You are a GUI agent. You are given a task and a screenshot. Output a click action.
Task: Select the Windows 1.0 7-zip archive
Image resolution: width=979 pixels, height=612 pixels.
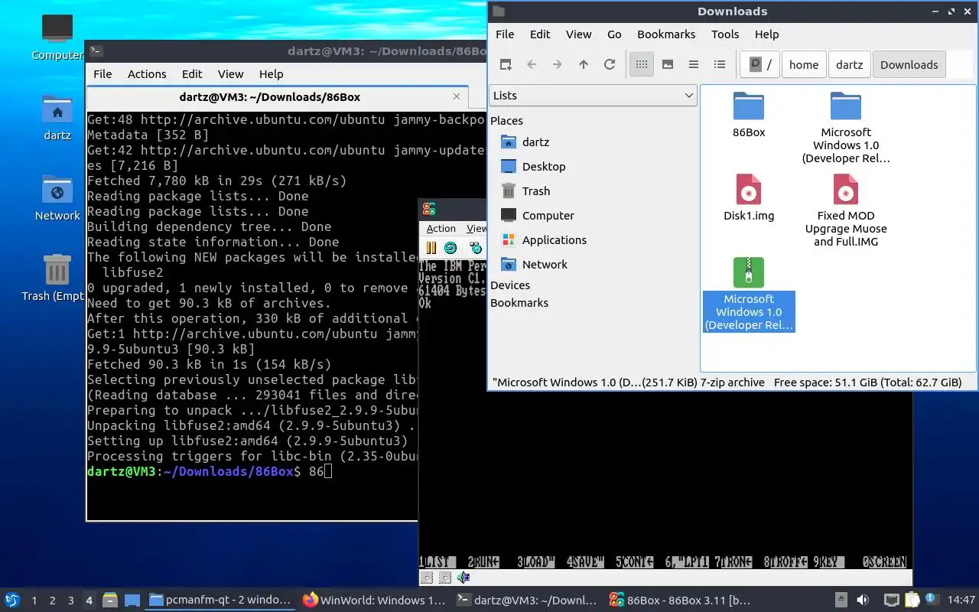749,294
